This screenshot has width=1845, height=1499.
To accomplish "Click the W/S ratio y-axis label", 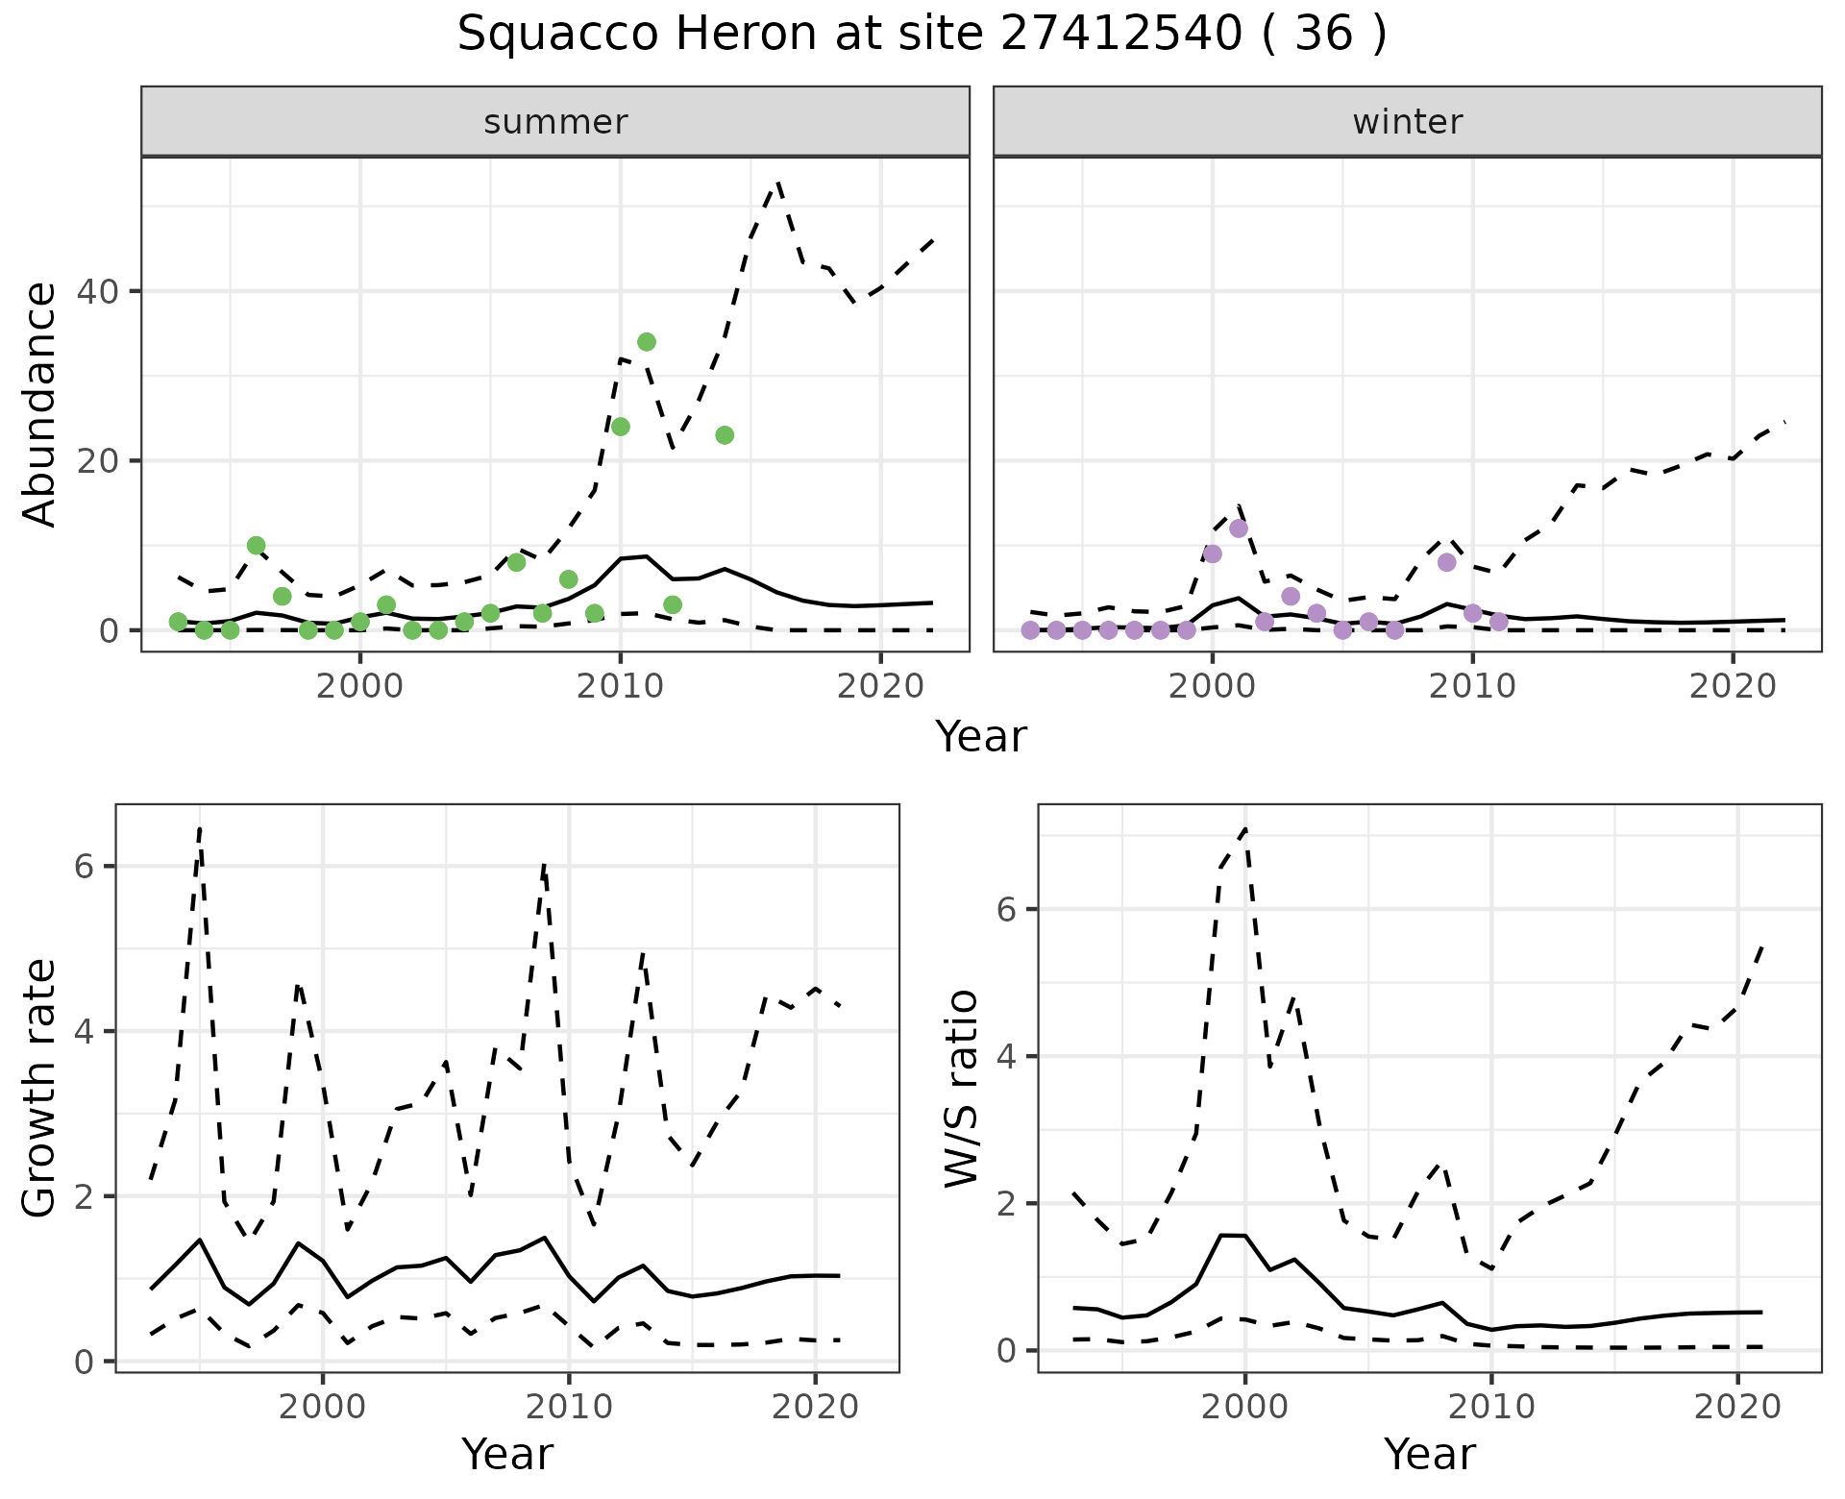I will [962, 1088].
